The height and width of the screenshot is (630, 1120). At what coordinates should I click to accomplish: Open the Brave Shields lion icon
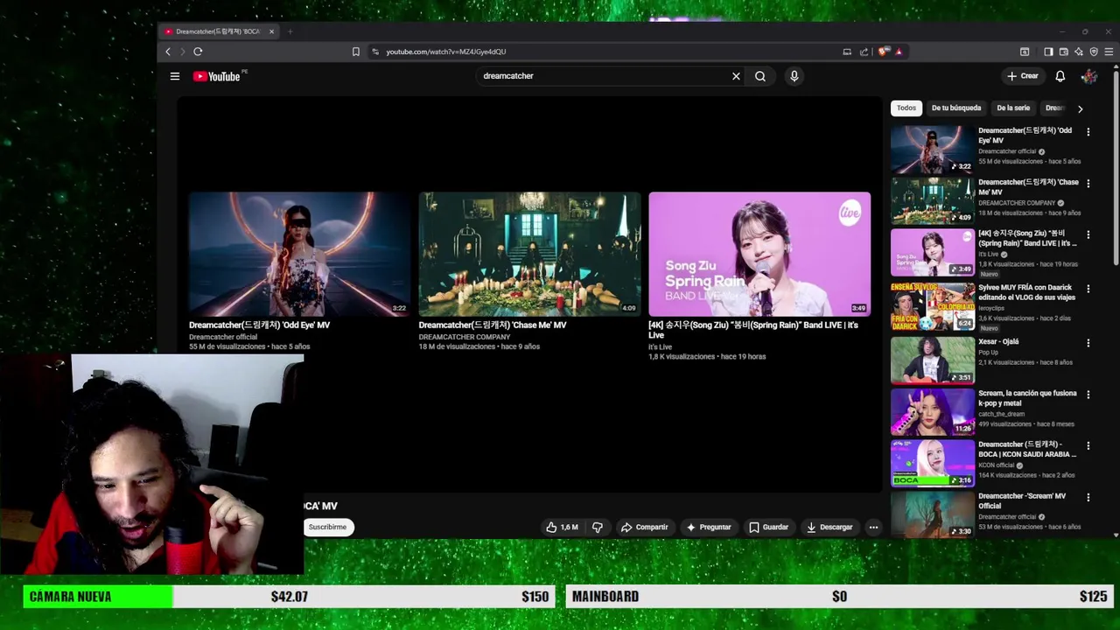883,52
